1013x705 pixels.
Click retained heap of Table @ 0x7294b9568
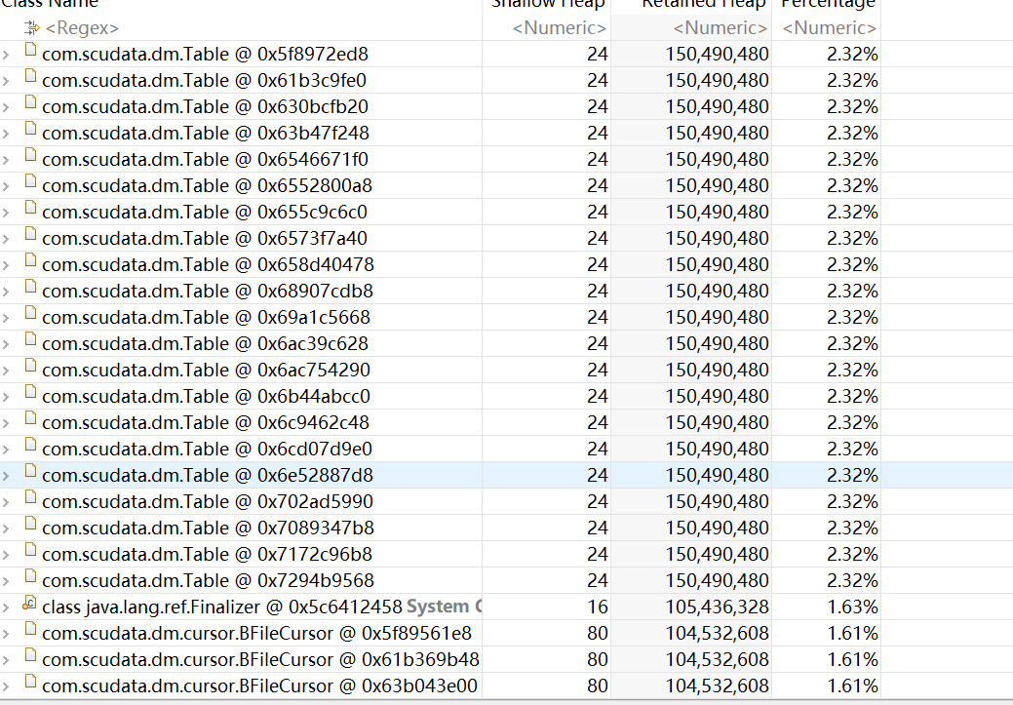(x=718, y=581)
